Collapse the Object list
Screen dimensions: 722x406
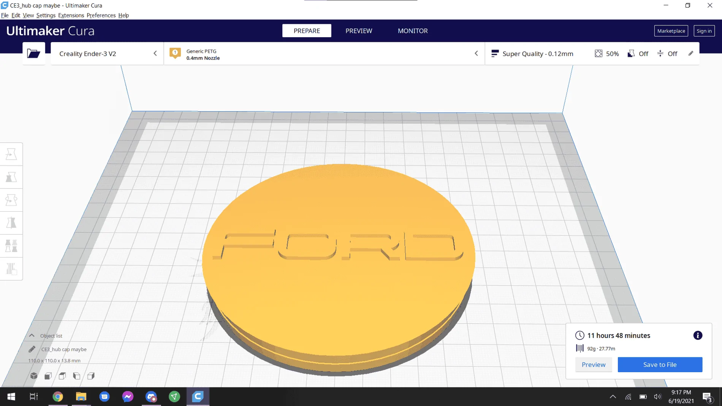pyautogui.click(x=32, y=336)
